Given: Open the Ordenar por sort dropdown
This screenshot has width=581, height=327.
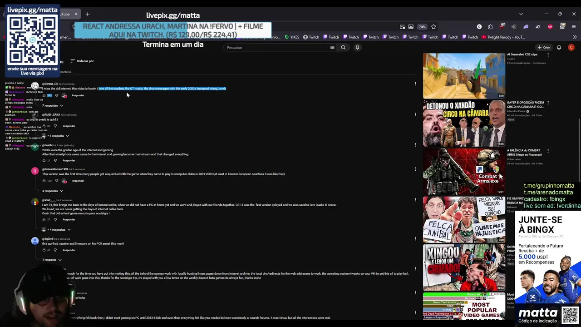Looking at the screenshot, I should pyautogui.click(x=82, y=61).
